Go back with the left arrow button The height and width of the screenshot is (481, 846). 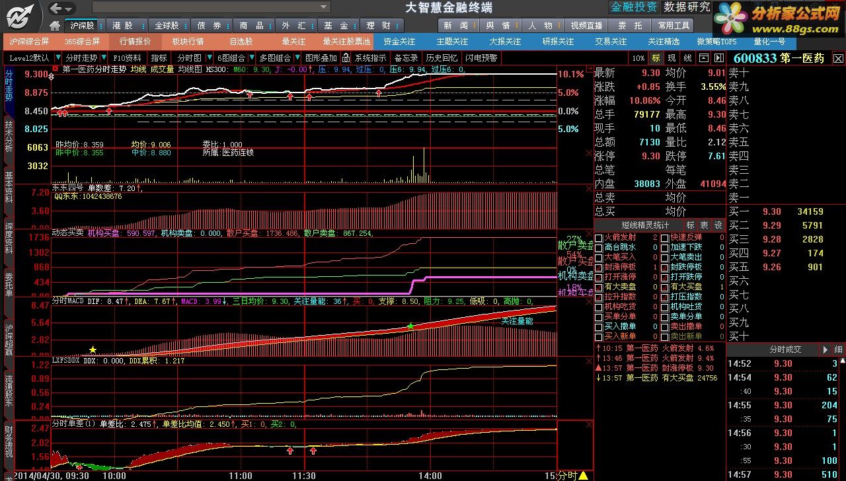point(56,9)
